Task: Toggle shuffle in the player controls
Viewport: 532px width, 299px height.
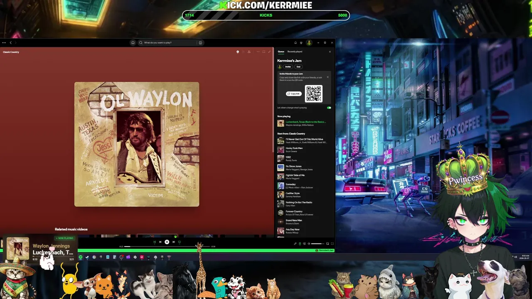Action: [x=154, y=242]
